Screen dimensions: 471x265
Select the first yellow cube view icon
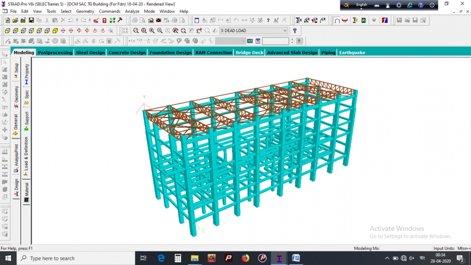coord(7,31)
